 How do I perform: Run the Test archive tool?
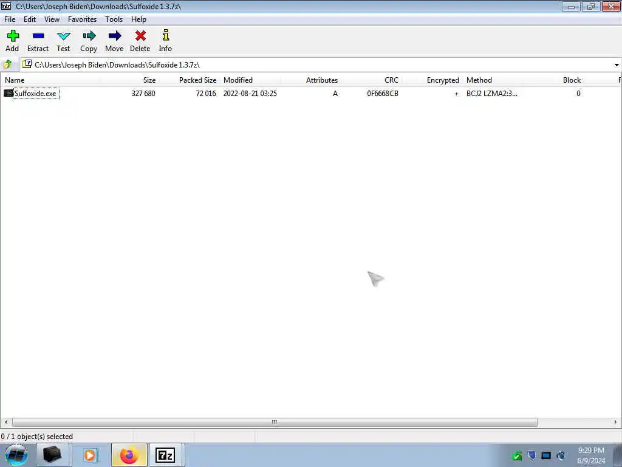[63, 36]
